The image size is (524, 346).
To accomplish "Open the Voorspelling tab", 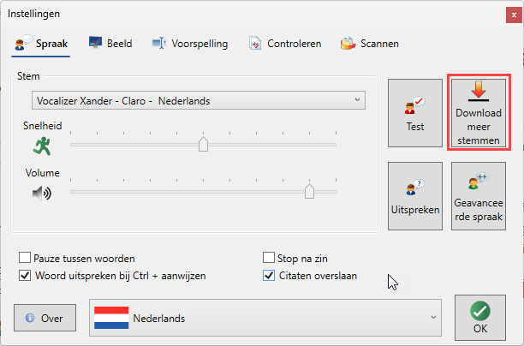I will (189, 44).
